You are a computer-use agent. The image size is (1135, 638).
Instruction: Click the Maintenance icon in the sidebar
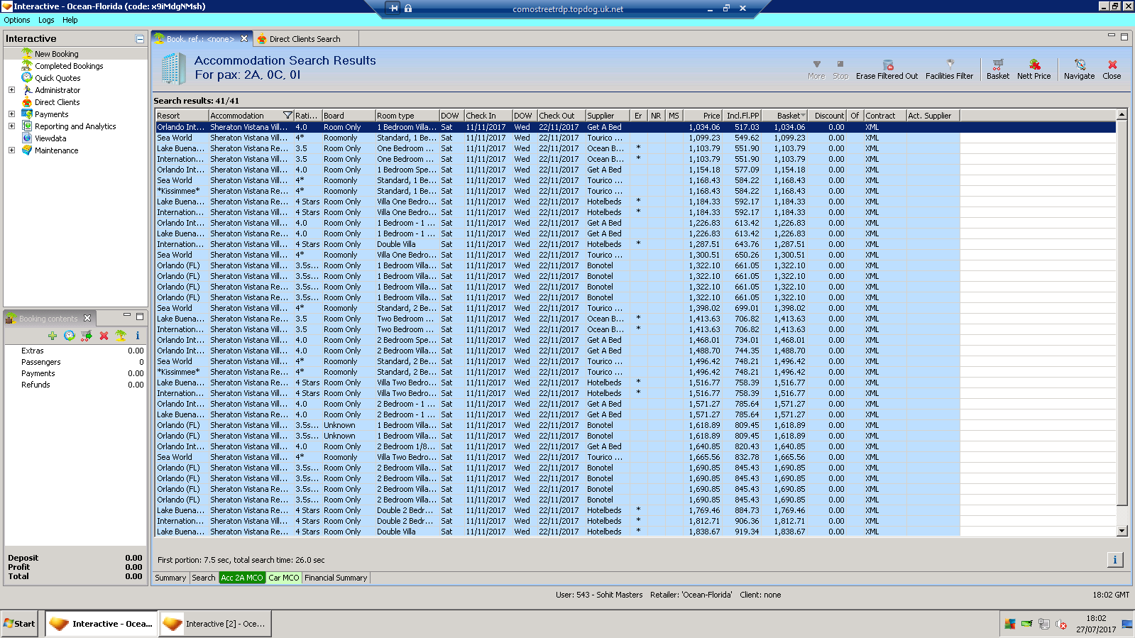coord(27,150)
